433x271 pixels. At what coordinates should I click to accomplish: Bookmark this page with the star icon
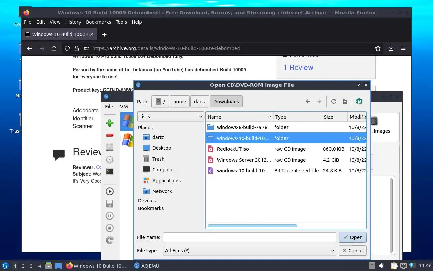click(x=378, y=48)
